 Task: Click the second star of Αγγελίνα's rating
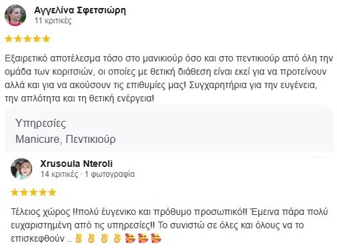(18, 39)
